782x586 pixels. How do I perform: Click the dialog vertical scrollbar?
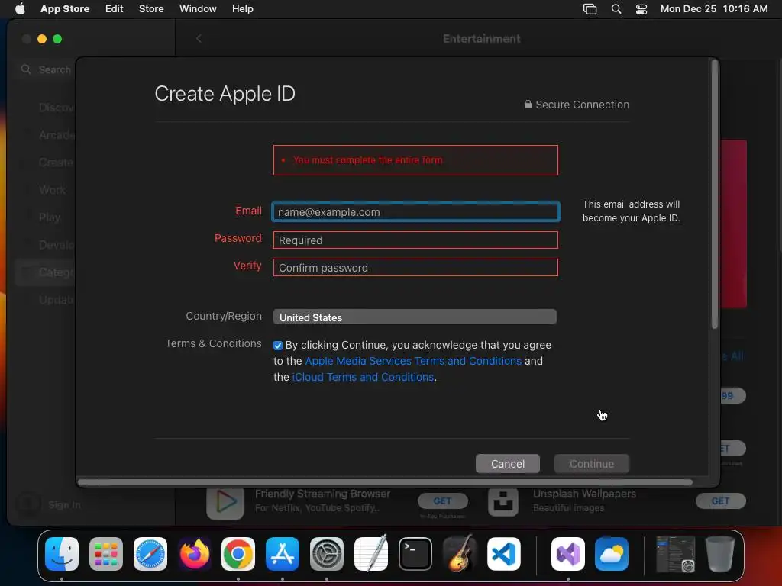point(715,195)
